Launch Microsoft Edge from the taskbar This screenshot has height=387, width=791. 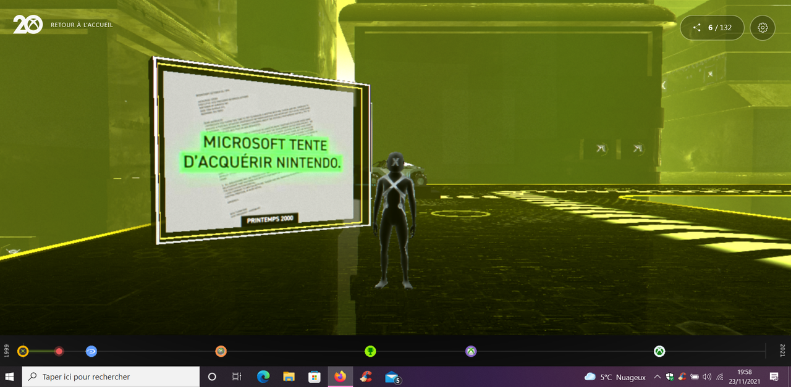tap(263, 377)
